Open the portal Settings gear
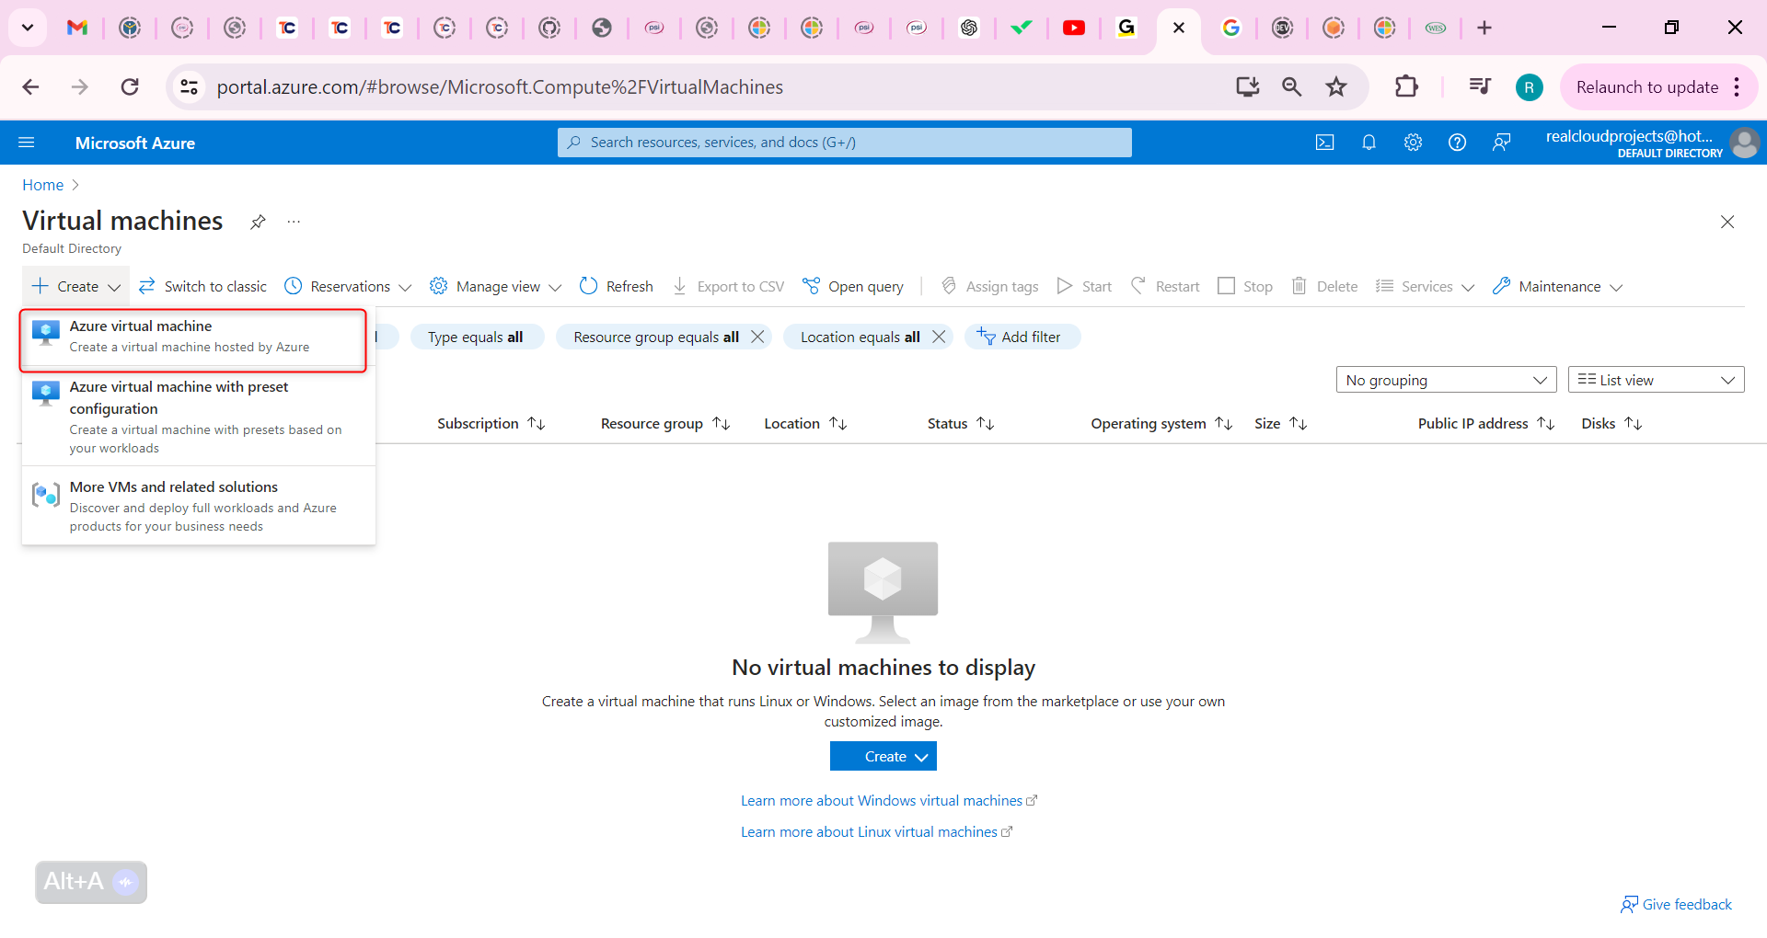The image size is (1767, 938). tap(1413, 143)
